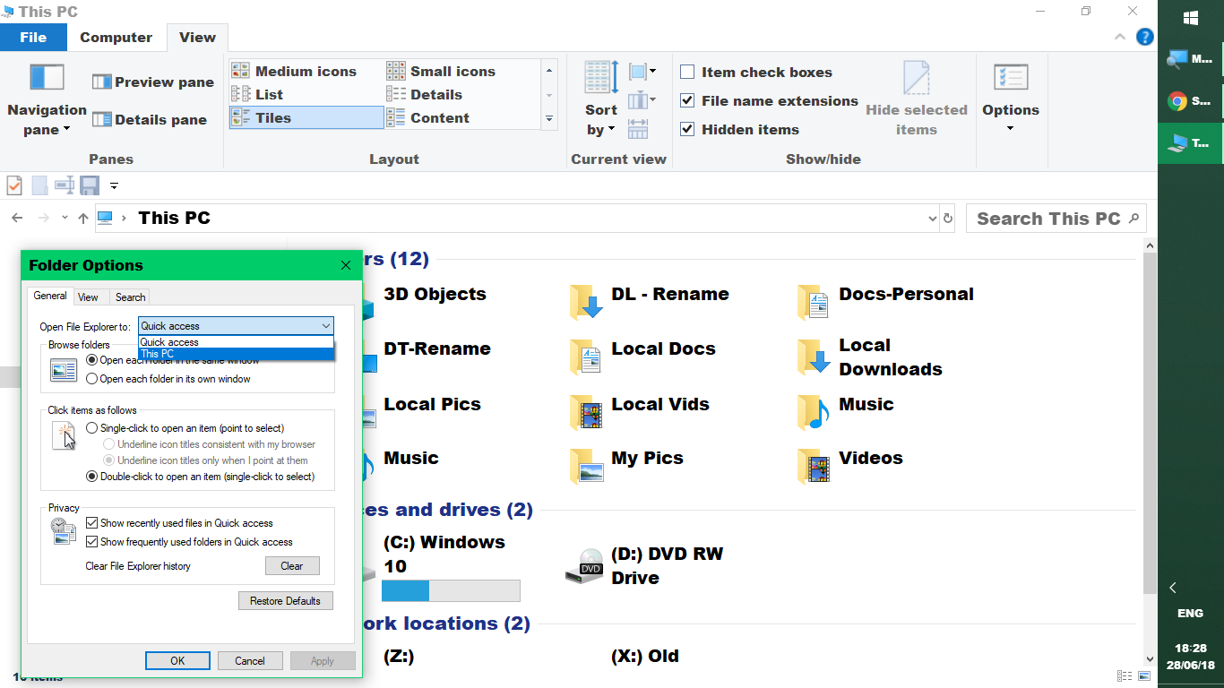Choose Quick access in the dropdown list
This screenshot has height=688, width=1224.
237,342
